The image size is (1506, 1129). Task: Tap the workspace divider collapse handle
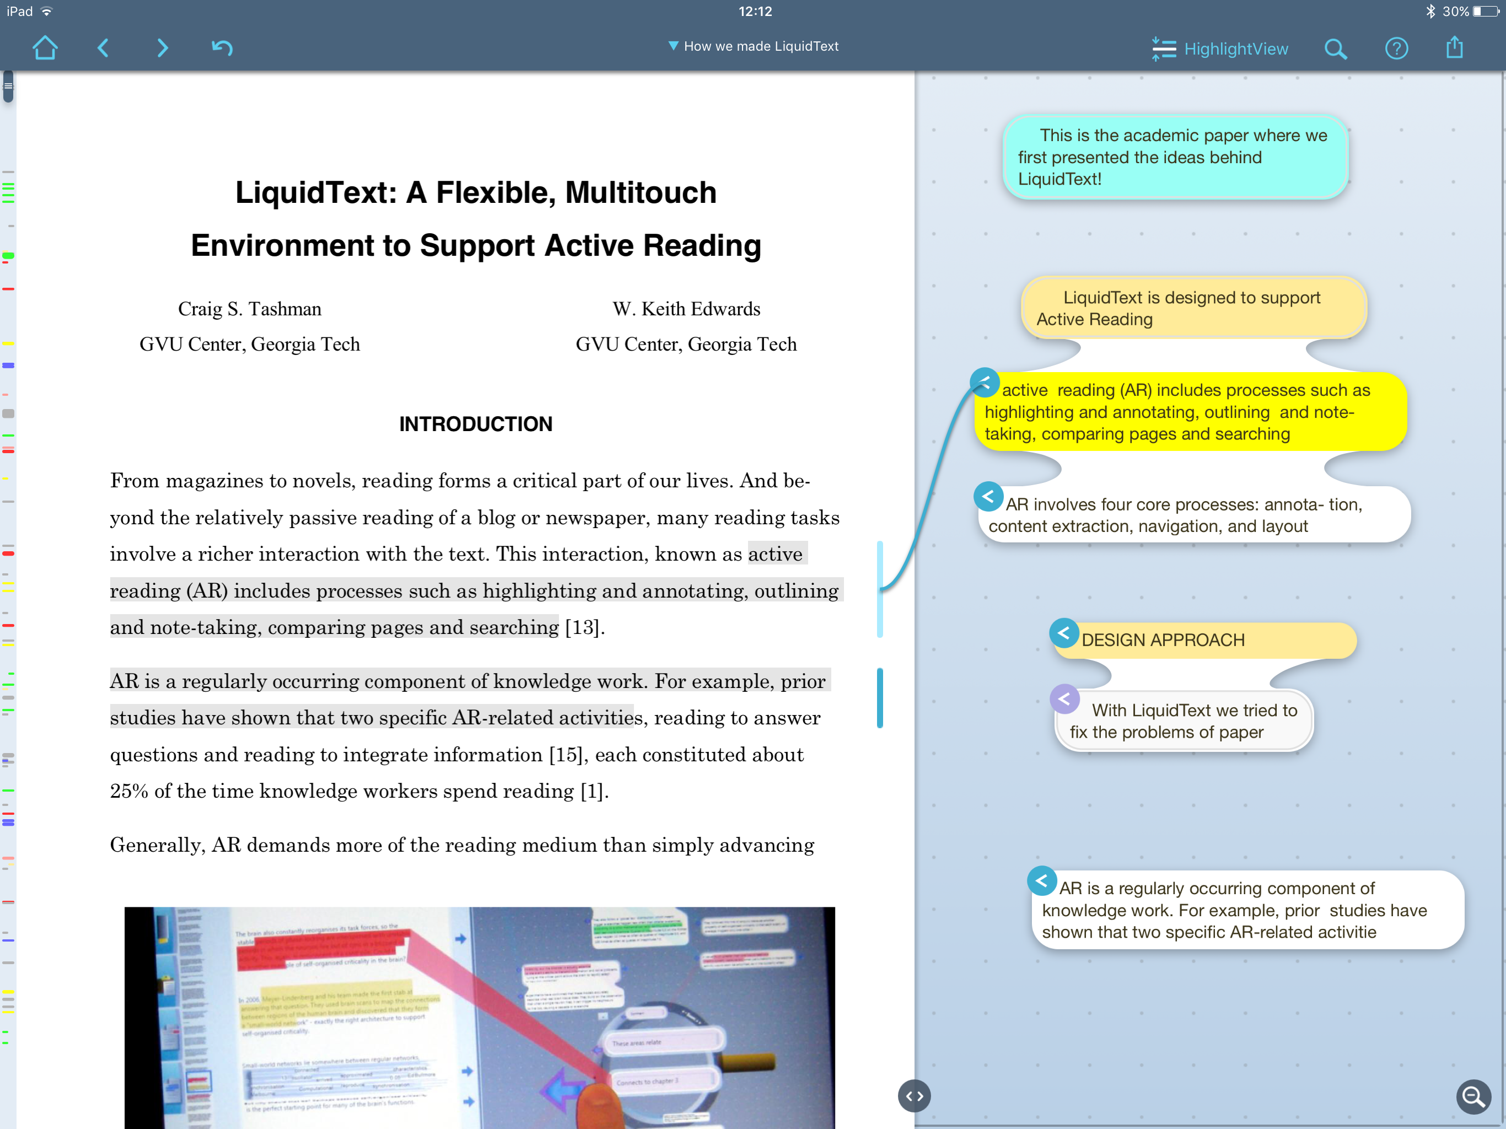click(x=913, y=1096)
